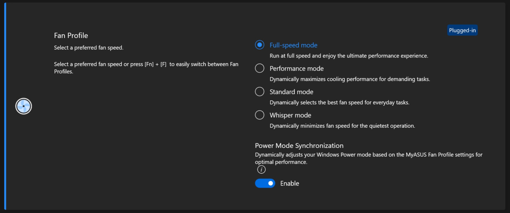Click the Standard mode label text

[291, 92]
